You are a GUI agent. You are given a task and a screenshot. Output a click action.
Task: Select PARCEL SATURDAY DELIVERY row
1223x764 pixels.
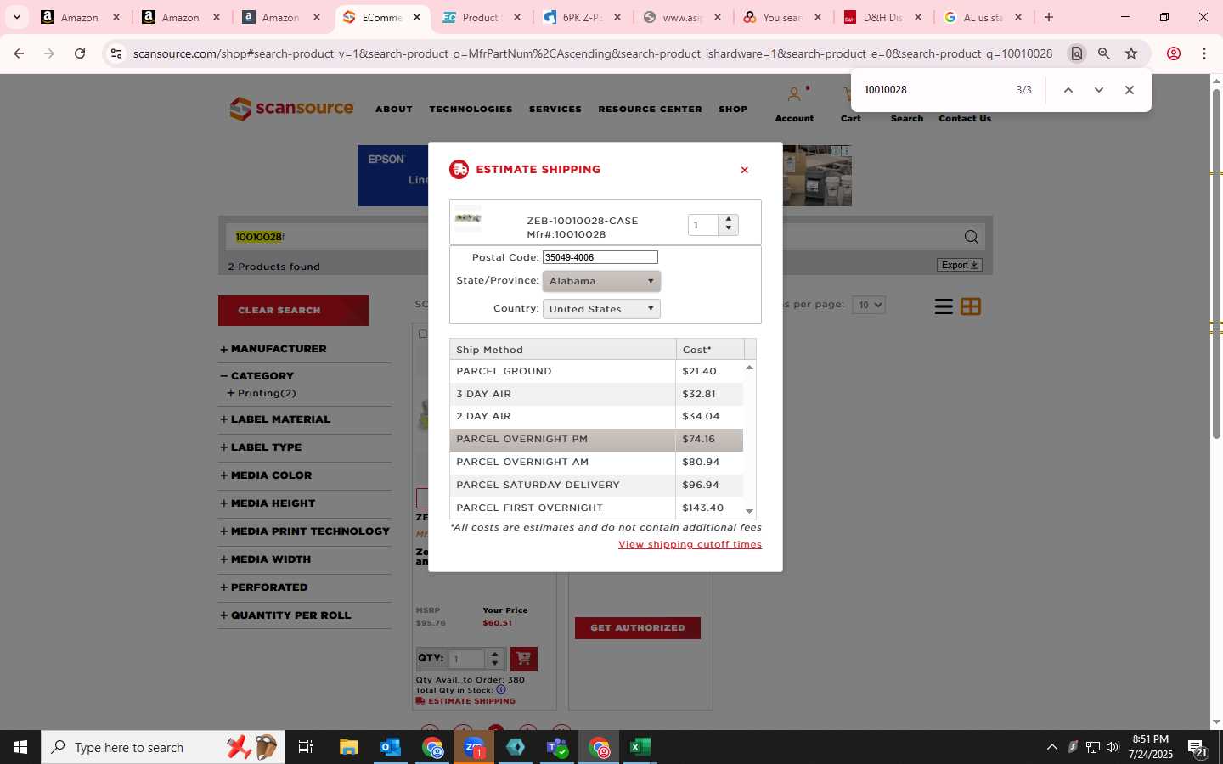pos(596,485)
